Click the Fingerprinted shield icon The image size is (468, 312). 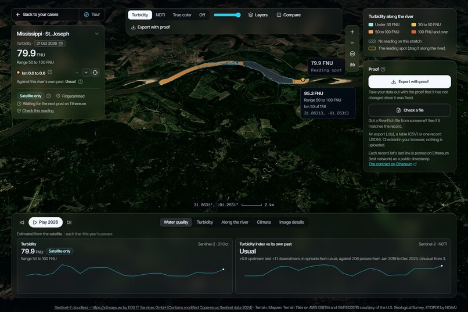pyautogui.click(x=58, y=96)
